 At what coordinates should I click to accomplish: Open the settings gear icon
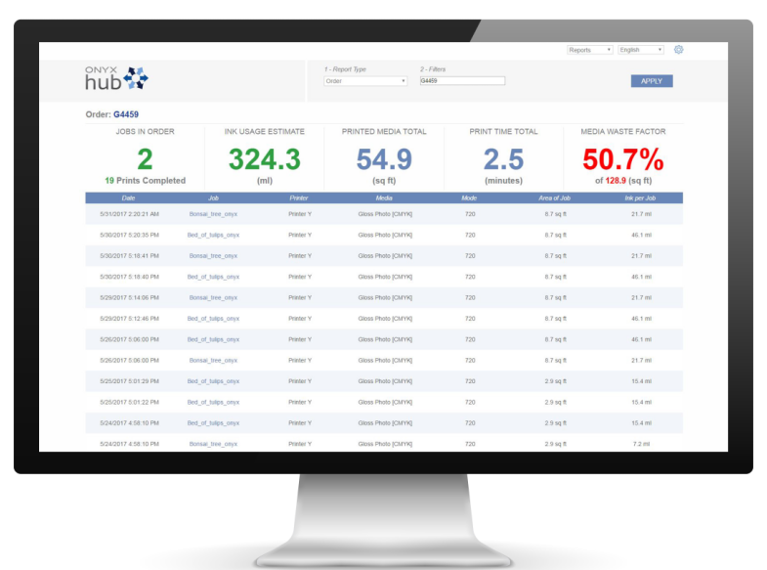coord(679,50)
